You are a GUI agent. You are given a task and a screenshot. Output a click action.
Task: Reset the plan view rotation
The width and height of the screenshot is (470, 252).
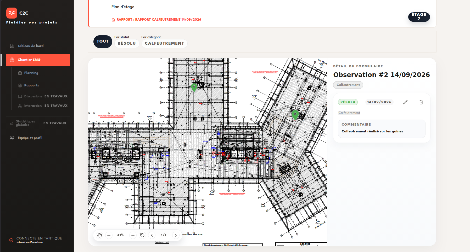pos(142,235)
